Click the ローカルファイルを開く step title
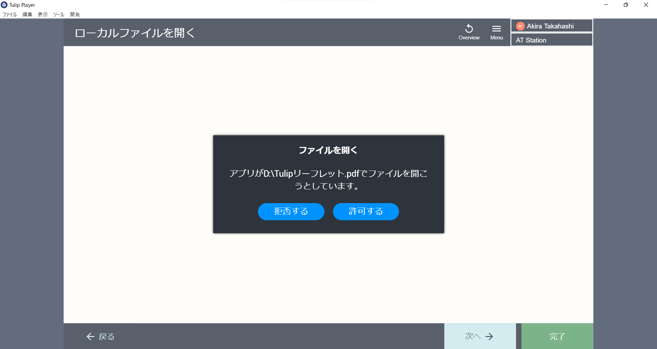This screenshot has height=349, width=657. pyautogui.click(x=135, y=33)
